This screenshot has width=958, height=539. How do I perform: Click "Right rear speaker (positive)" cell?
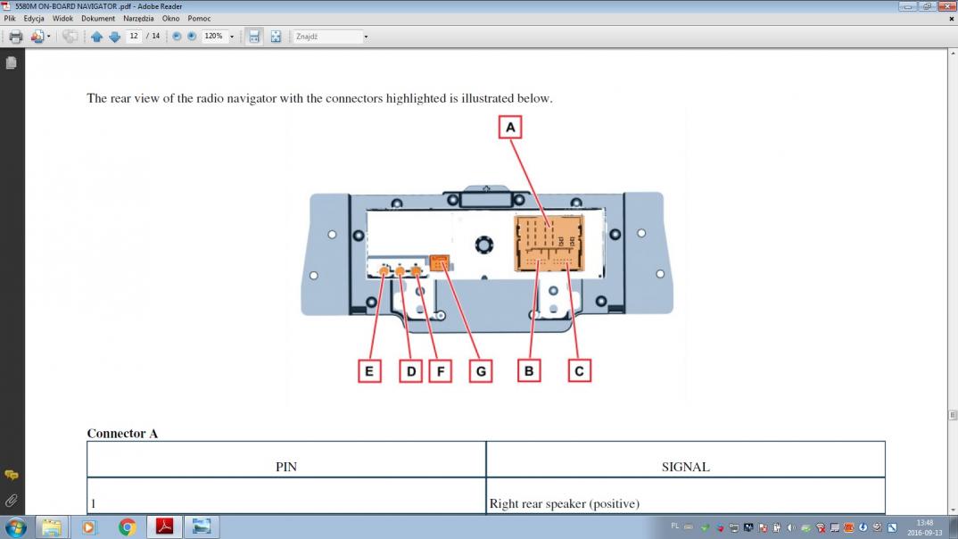coord(686,496)
